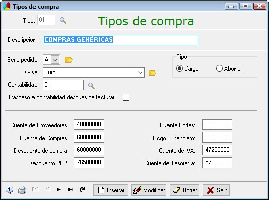Open folder icon beside Serie pedido

coord(69,60)
